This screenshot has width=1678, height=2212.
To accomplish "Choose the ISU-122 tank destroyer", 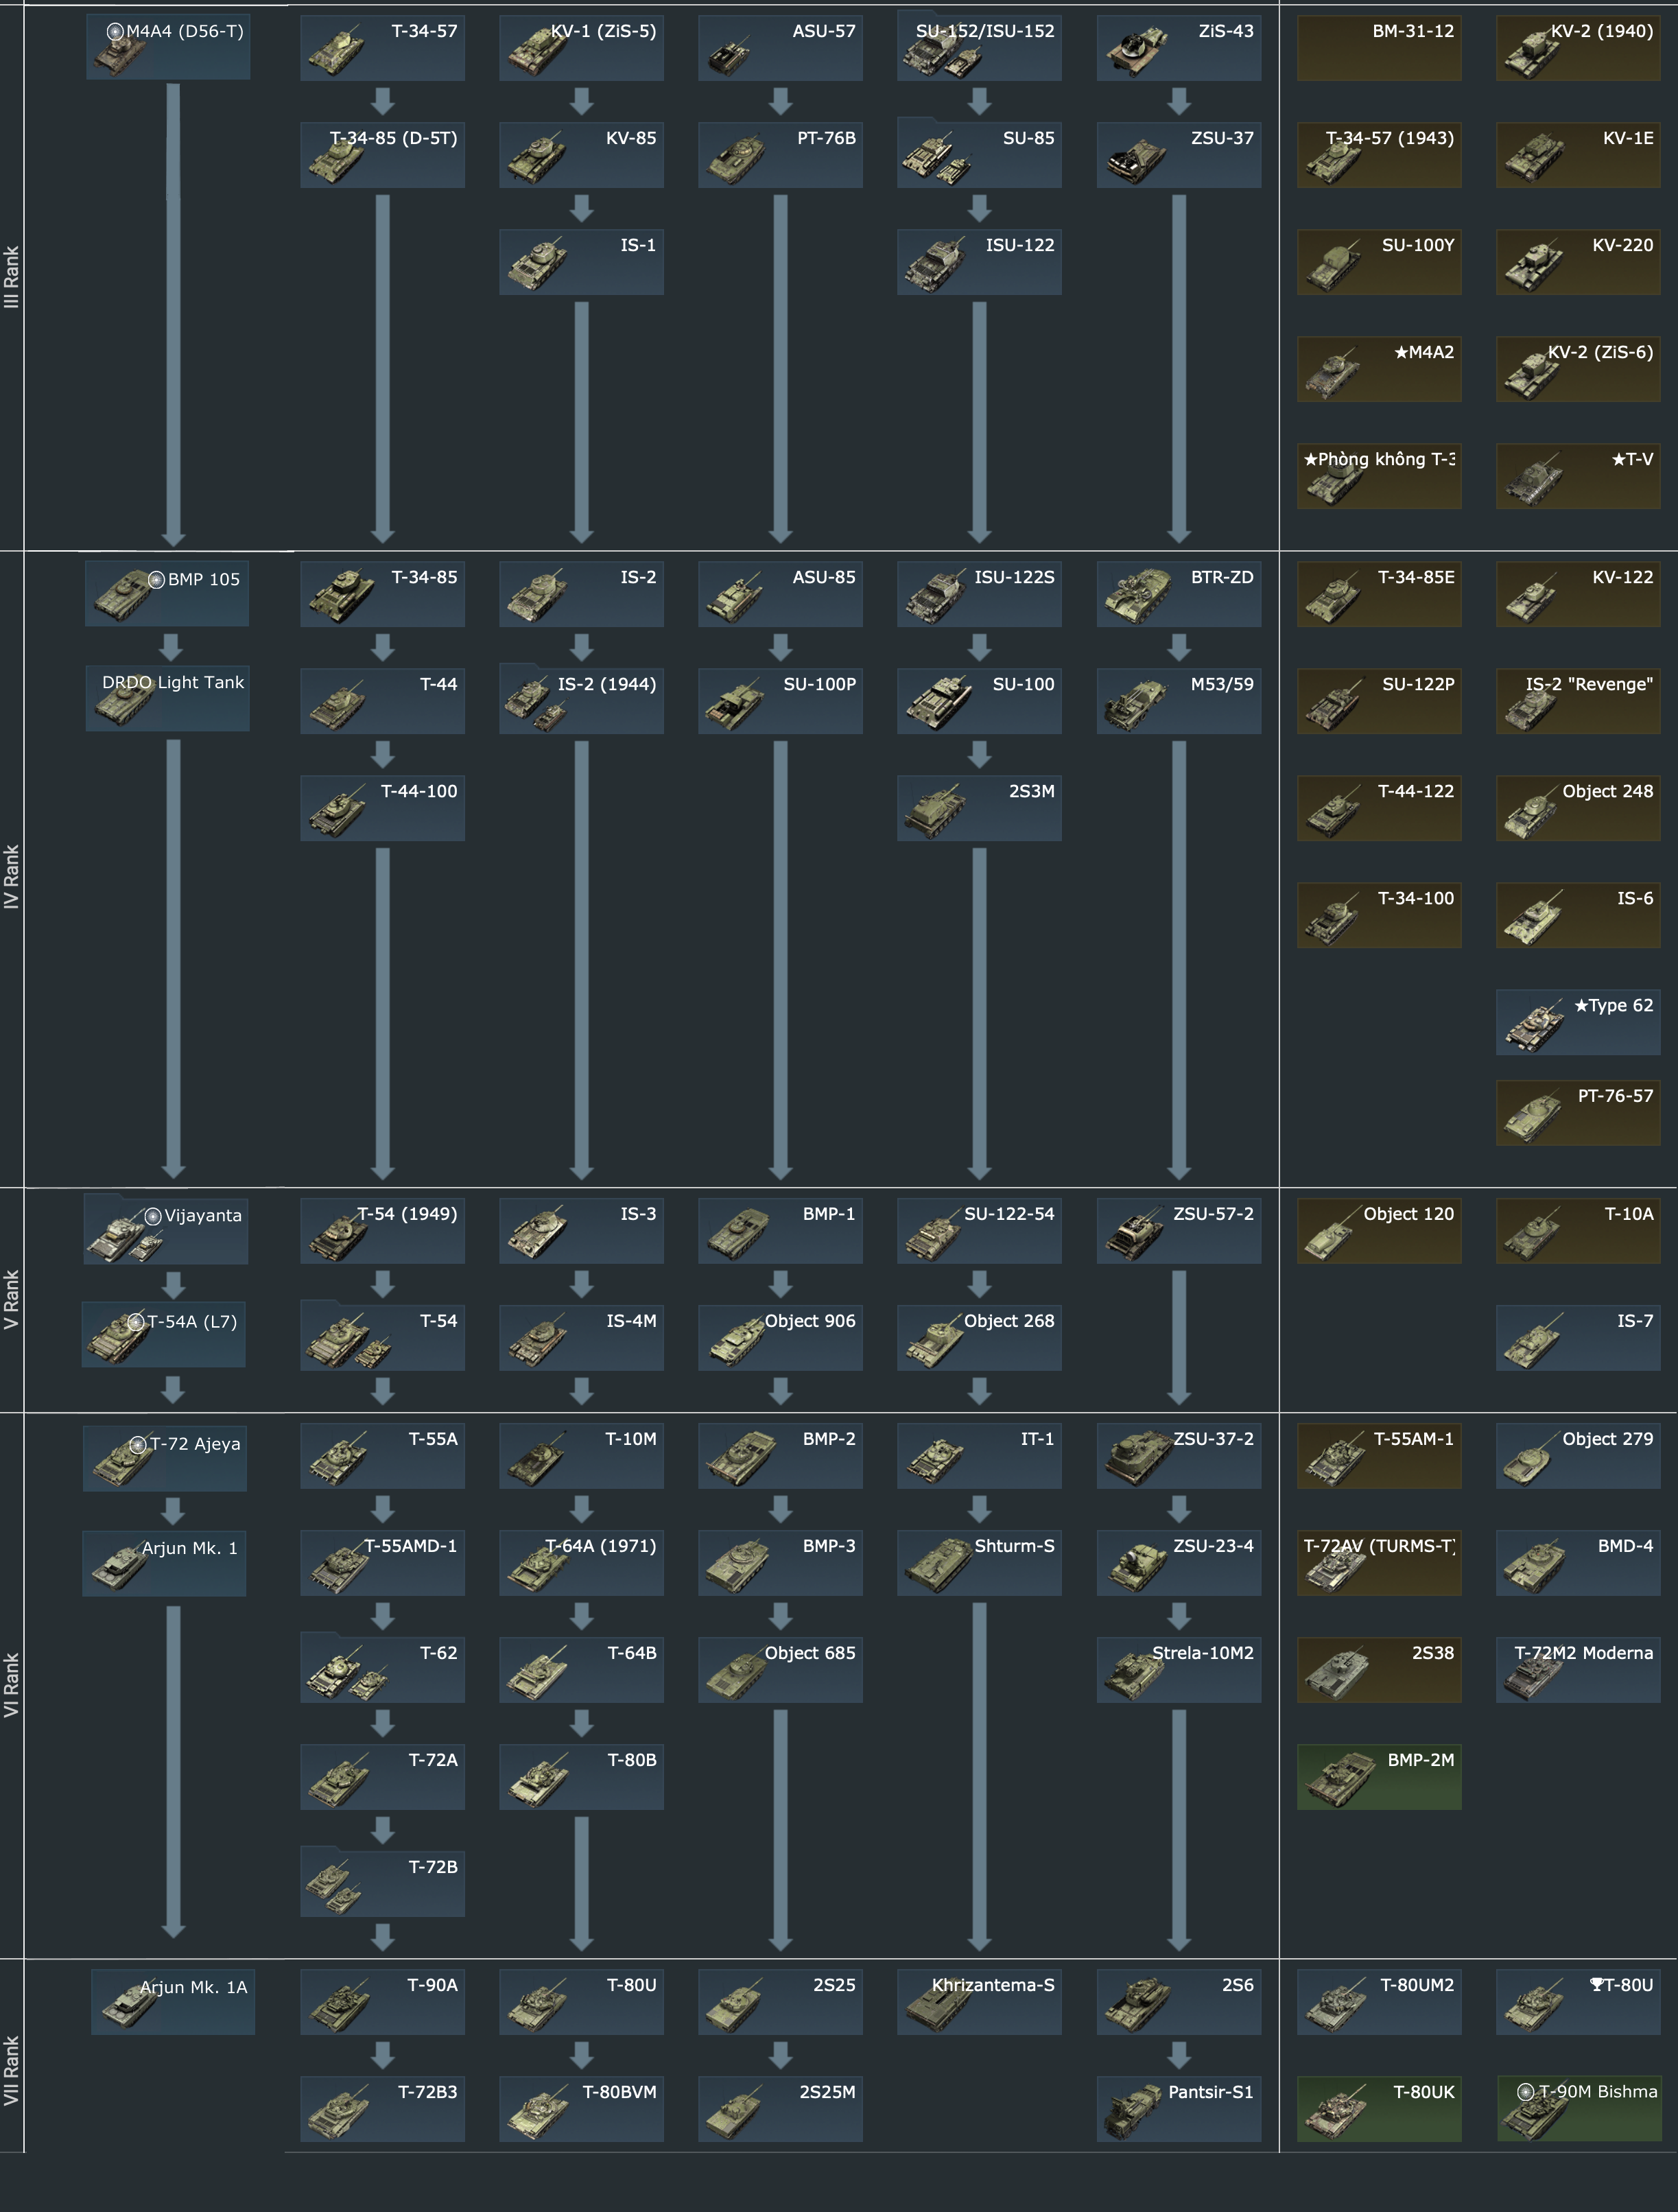I will [x=979, y=261].
